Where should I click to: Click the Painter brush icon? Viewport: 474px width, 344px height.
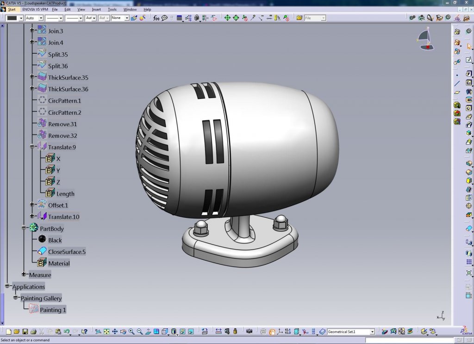coord(134,18)
